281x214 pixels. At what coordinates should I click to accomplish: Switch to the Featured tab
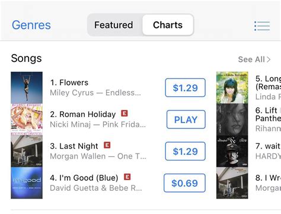(x=114, y=25)
